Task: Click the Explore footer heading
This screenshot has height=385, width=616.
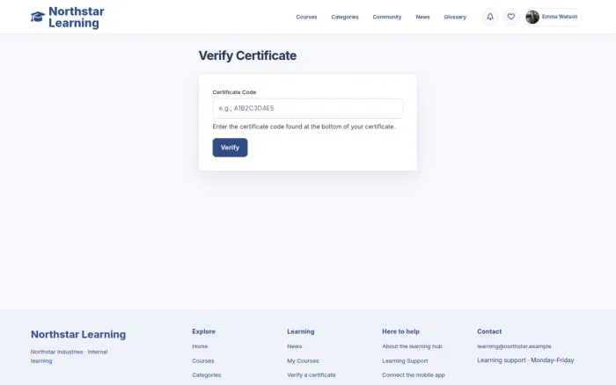Action: click(203, 331)
